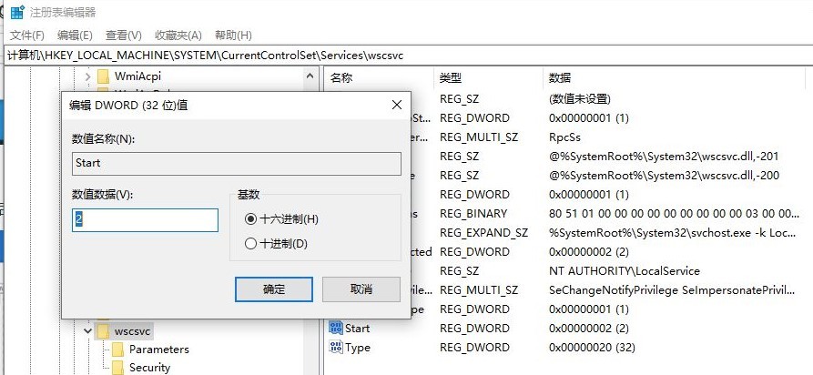813x375 pixels.
Task: Click the 数据 column header
Action: 558,77
